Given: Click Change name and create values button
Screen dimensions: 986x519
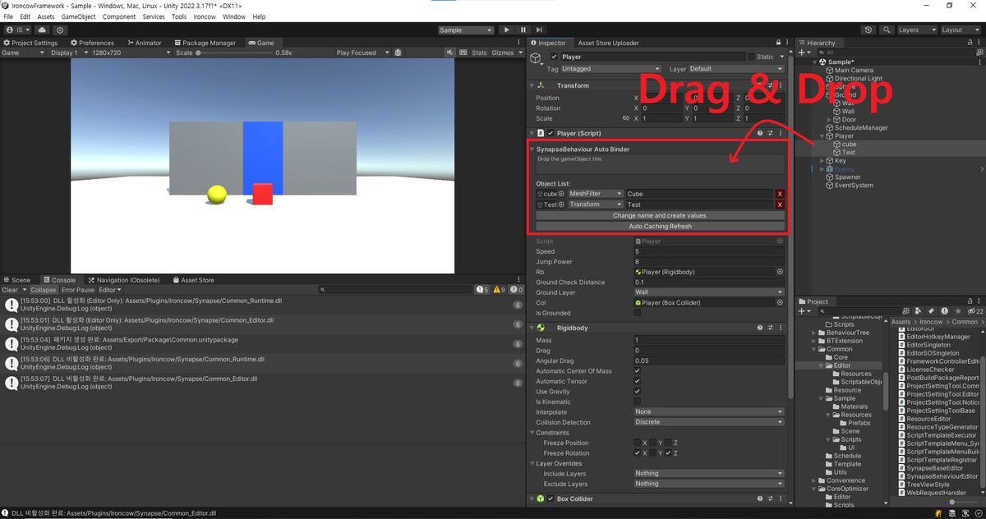Looking at the screenshot, I should click(x=660, y=215).
